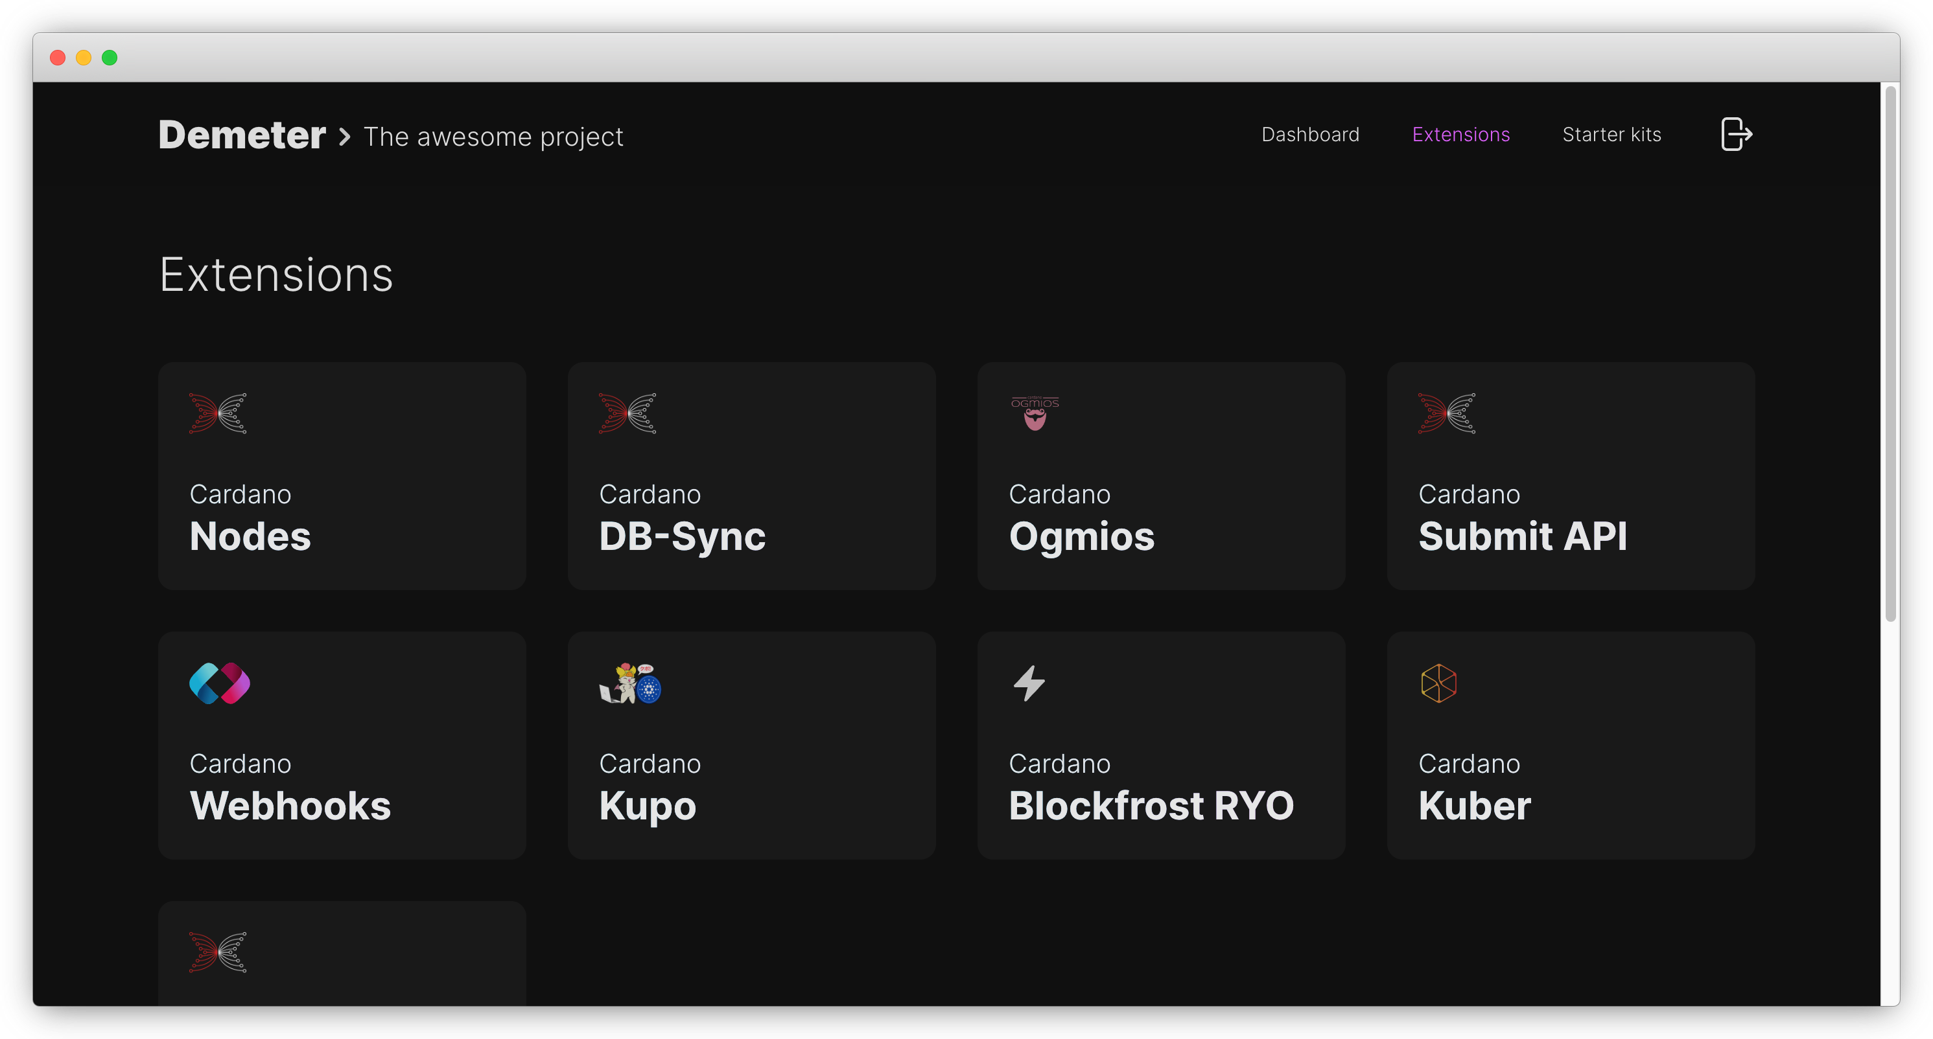
Task: Select the Extensions nav item
Action: point(1460,134)
